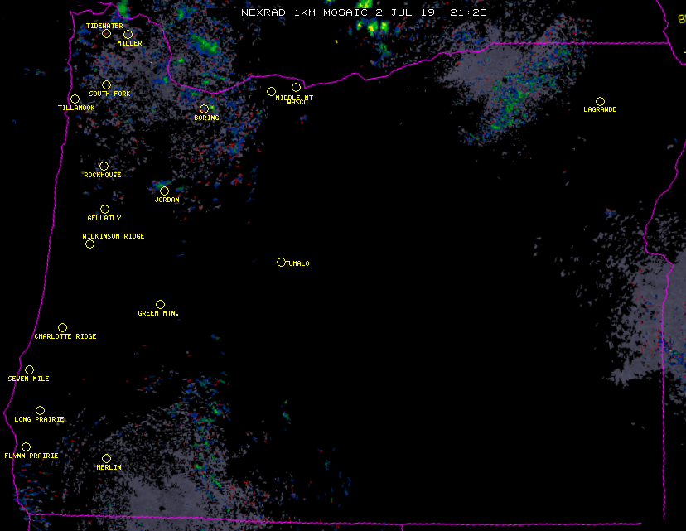Click the Merlin station circle marker
This screenshot has height=531, width=686.
(x=106, y=458)
